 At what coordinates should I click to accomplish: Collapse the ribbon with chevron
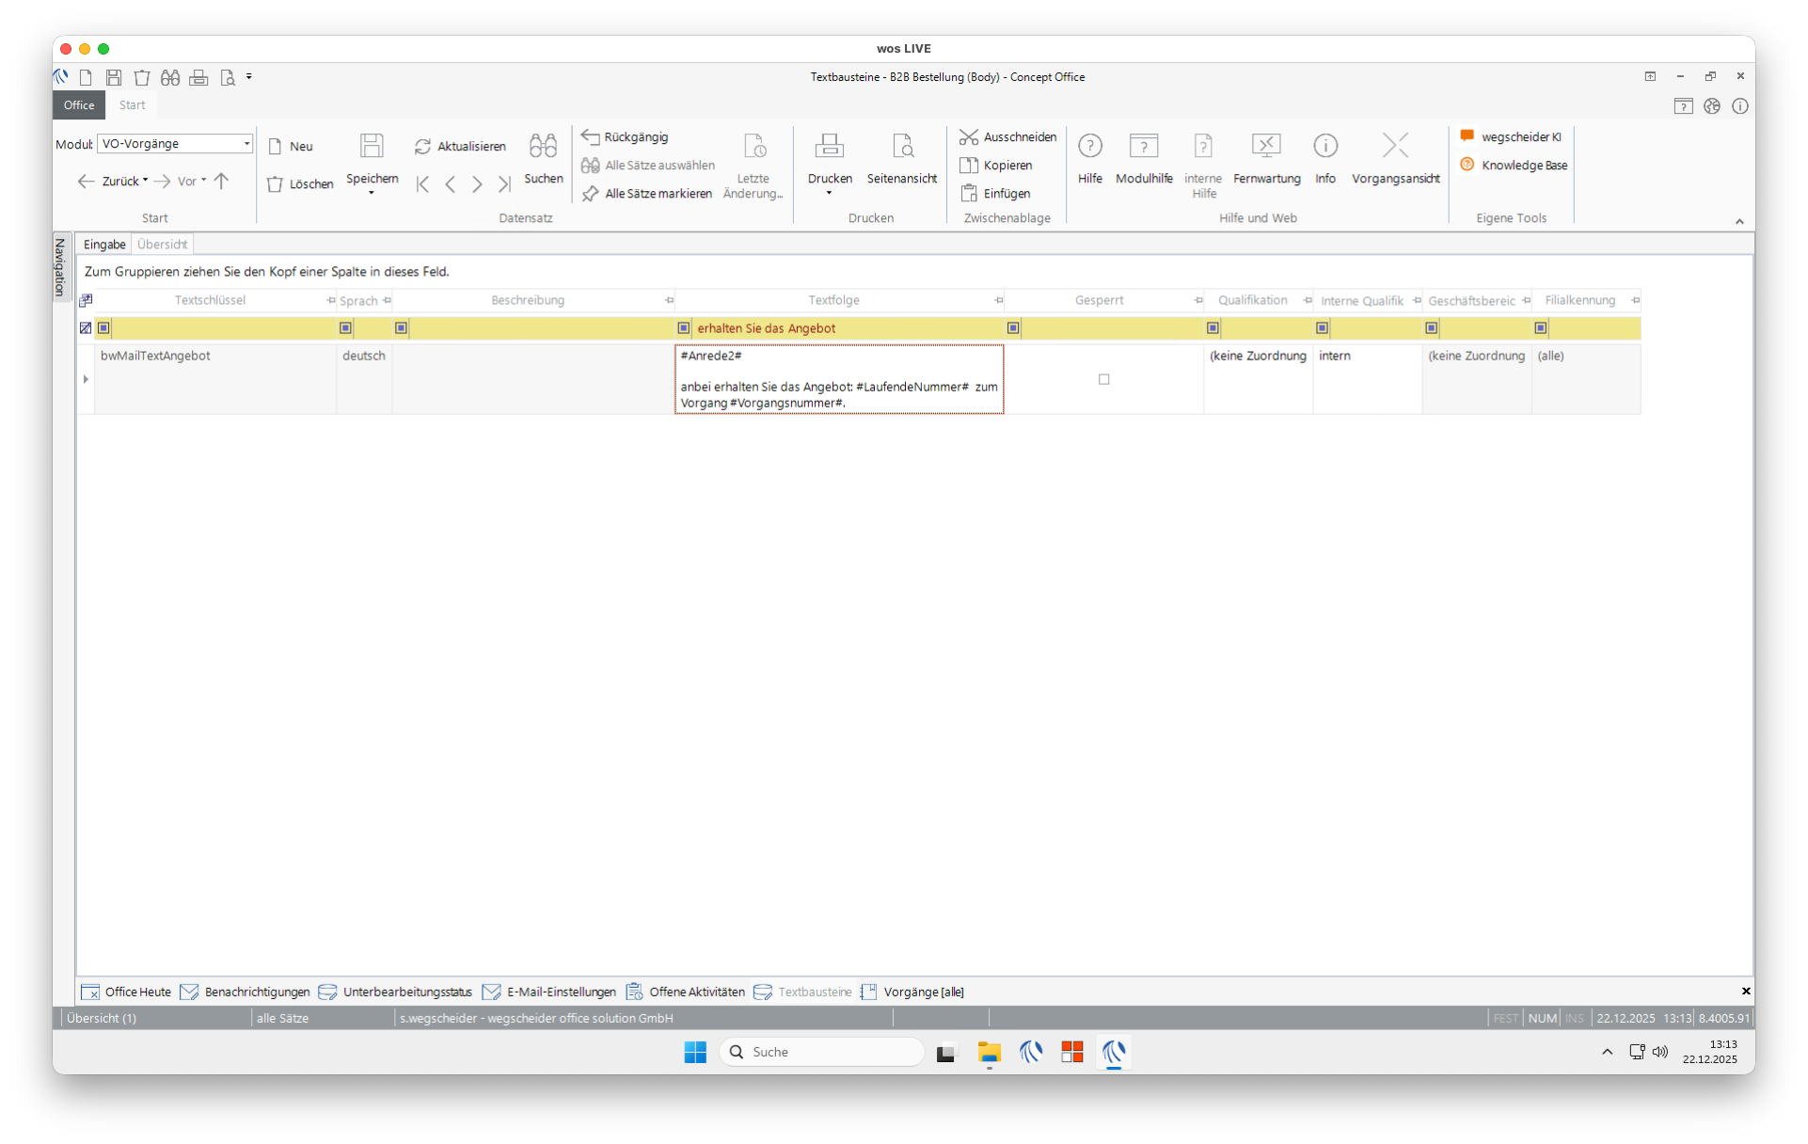coord(1738,222)
